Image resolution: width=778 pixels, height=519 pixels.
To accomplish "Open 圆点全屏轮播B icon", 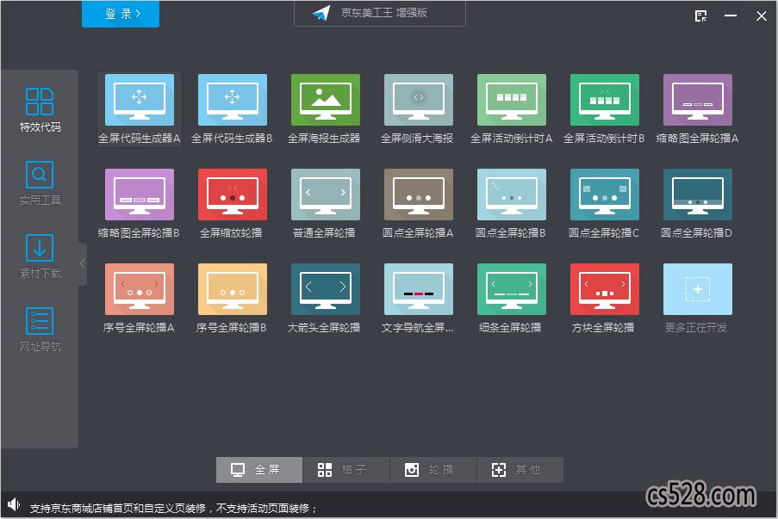I will (512, 195).
